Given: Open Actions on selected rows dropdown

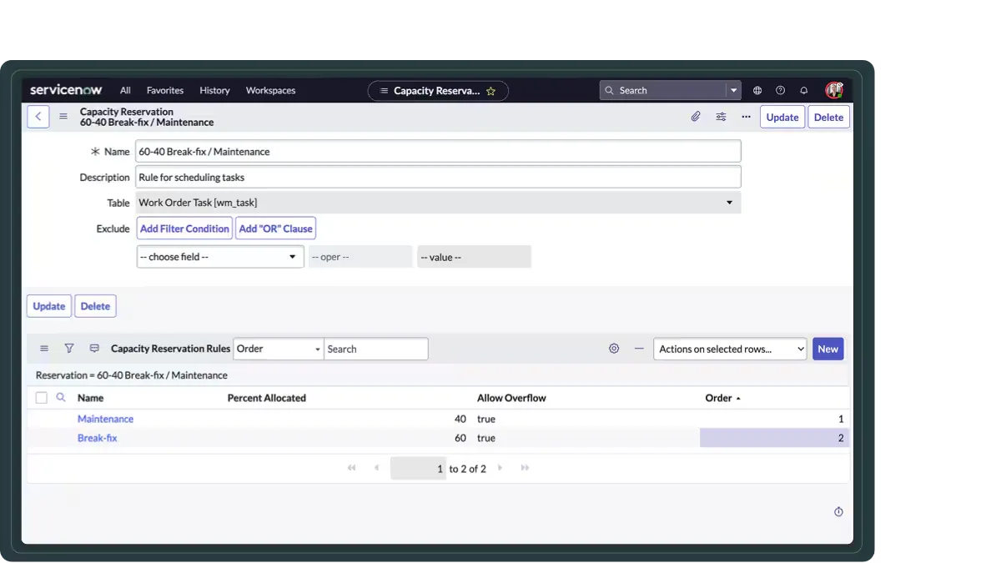Looking at the screenshot, I should click(x=730, y=349).
